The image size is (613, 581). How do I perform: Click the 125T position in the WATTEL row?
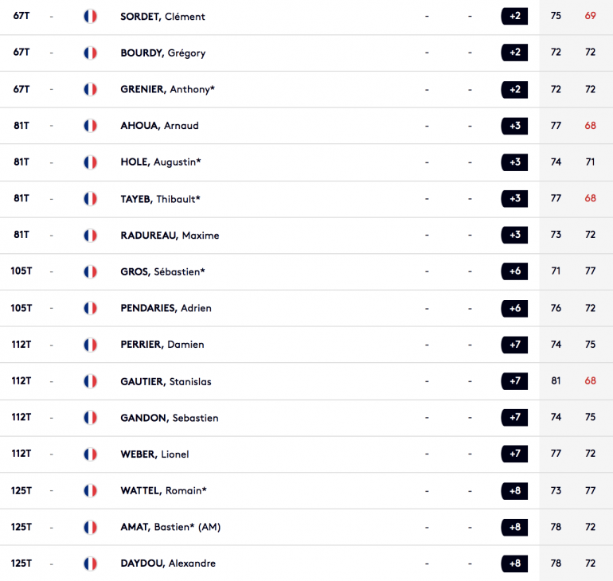pos(21,491)
